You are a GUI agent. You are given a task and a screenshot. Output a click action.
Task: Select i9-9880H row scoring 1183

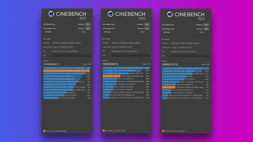point(67,79)
